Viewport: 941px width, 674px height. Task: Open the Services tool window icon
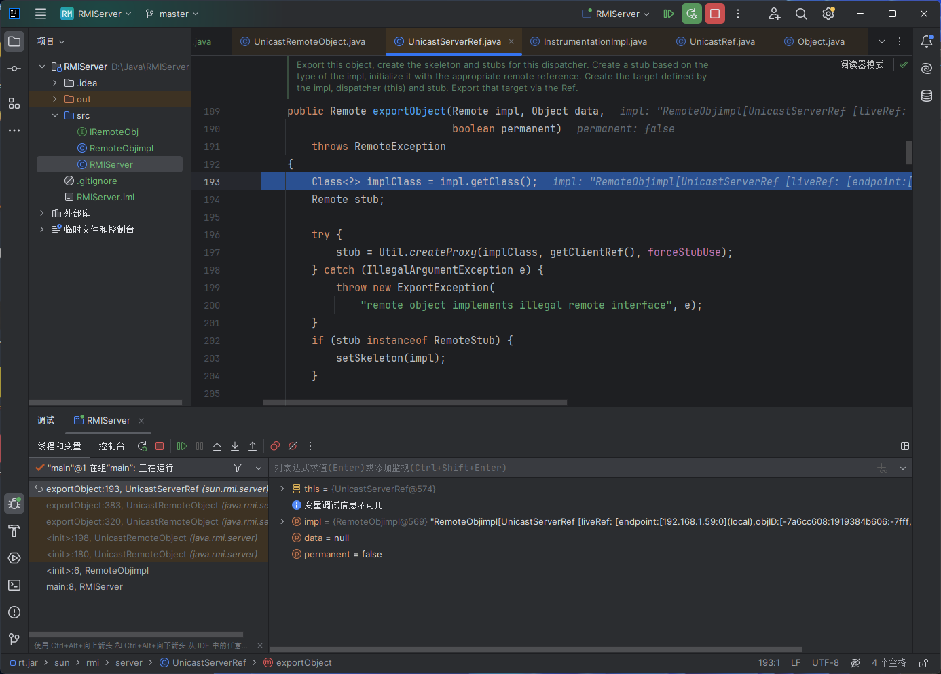point(14,558)
